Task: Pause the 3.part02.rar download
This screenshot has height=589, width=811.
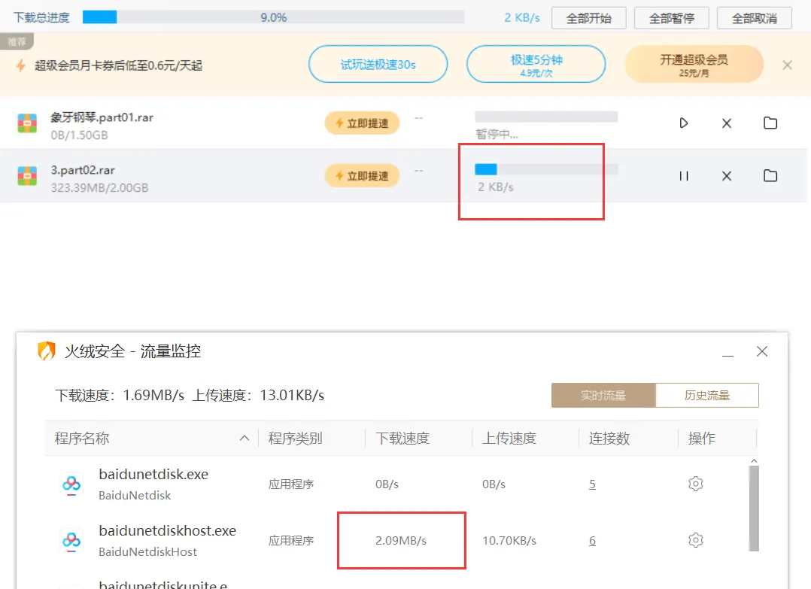Action: (683, 176)
